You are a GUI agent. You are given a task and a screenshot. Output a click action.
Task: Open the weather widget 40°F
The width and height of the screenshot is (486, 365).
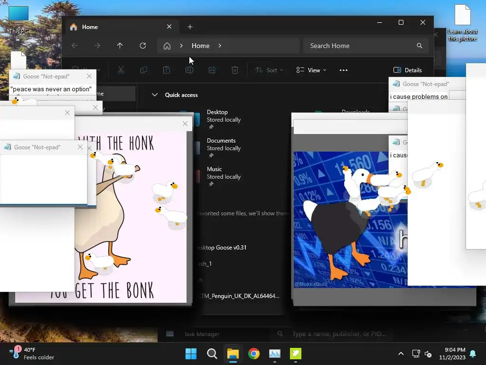click(32, 354)
